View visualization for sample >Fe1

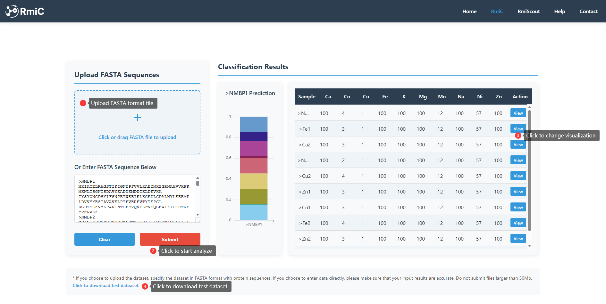tap(518, 128)
